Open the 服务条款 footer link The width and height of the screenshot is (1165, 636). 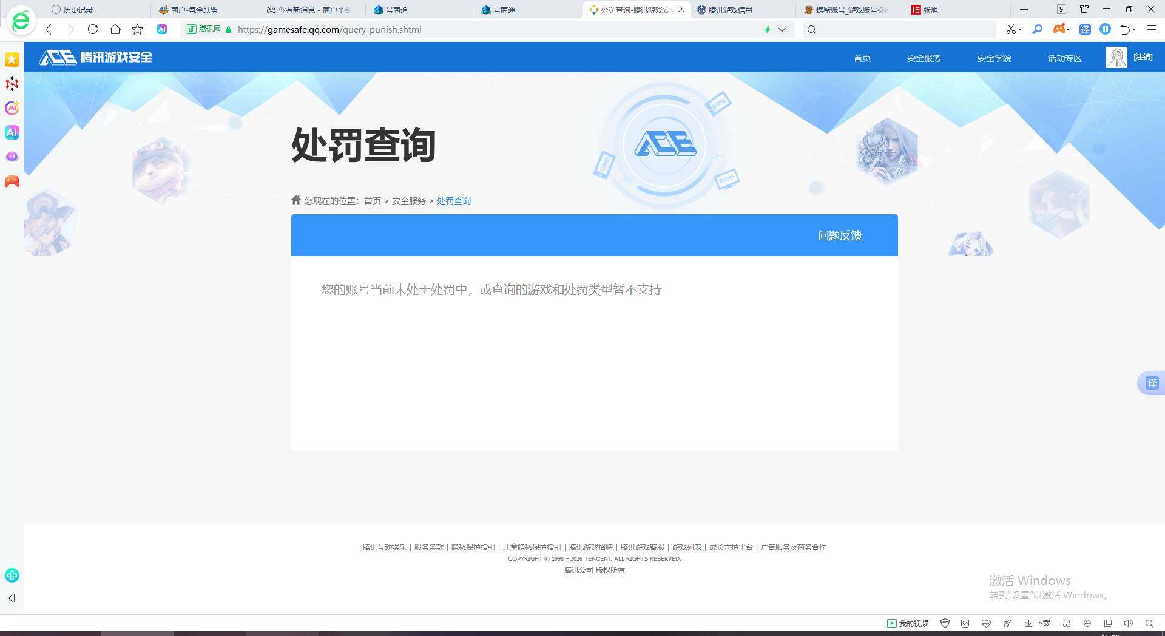pos(429,547)
